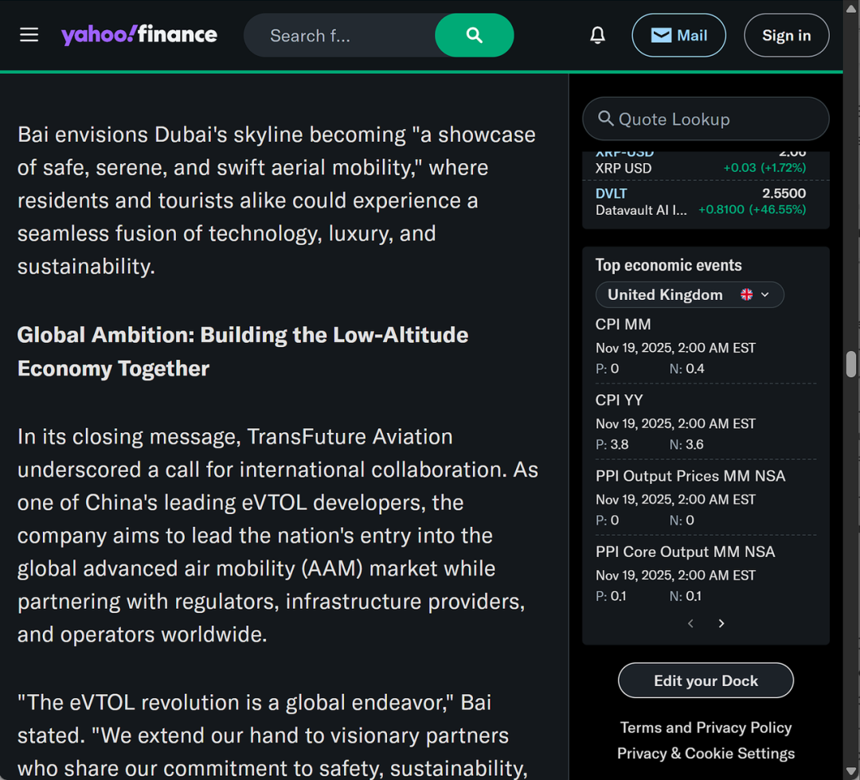Open the notifications bell
This screenshot has width=860, height=780.
(597, 35)
